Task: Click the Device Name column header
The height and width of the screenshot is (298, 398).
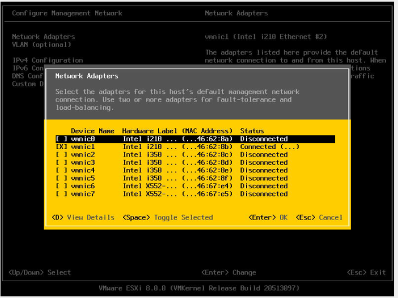Action: tap(93, 131)
